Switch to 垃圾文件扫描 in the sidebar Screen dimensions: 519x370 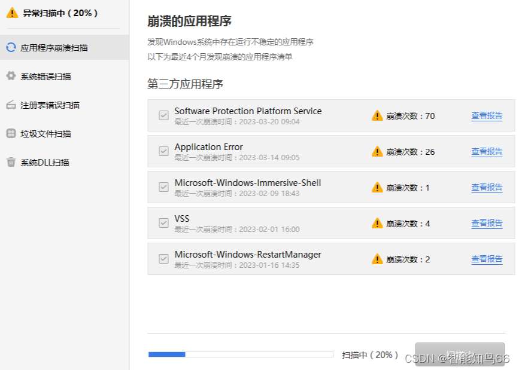65,134
